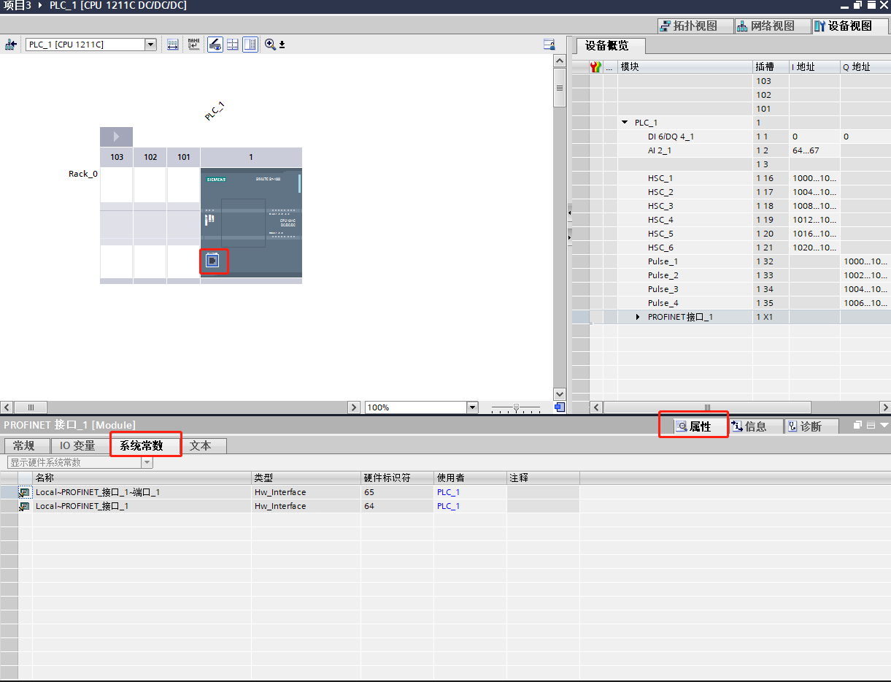
Task: Click the I 地址 column header
Action: point(814,66)
